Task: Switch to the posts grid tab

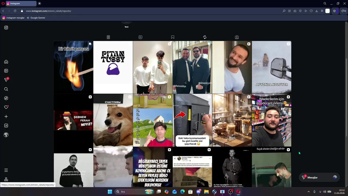Action: [108, 37]
